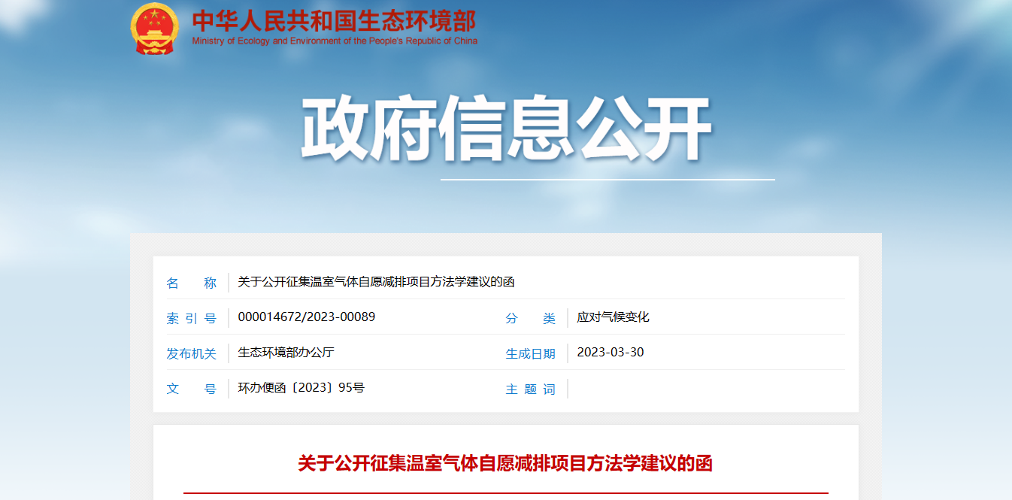Select the 生成日期 field label
The height and width of the screenshot is (500, 1012).
pyautogui.click(x=530, y=353)
